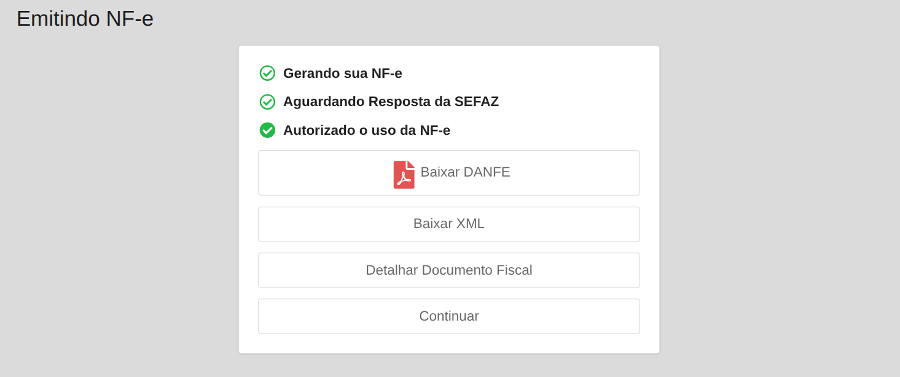This screenshot has height=377, width=900.
Task: Click the "Aguardando Resposta da SEFAZ" status text
Action: [391, 102]
